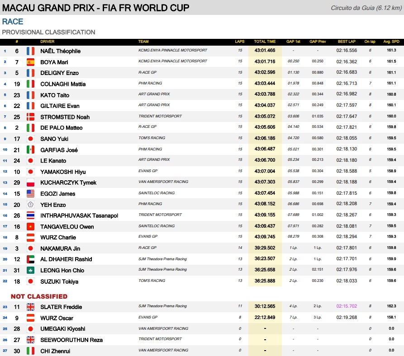Click the Mexican flag beside GARFIAS José
404x356 pixels.
click(x=30, y=150)
